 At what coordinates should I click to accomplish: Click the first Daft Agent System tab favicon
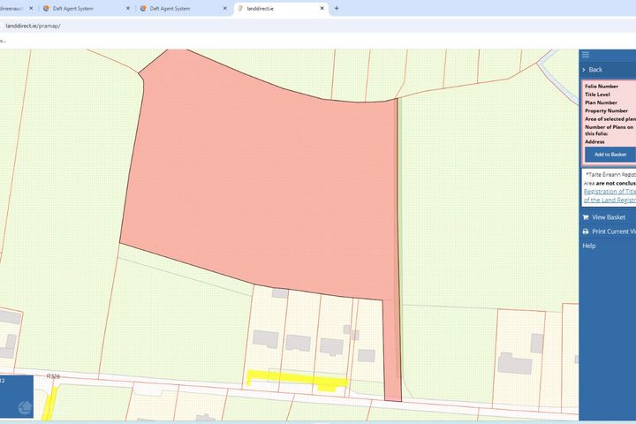pyautogui.click(x=46, y=8)
